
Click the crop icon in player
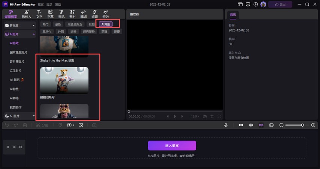(212, 116)
